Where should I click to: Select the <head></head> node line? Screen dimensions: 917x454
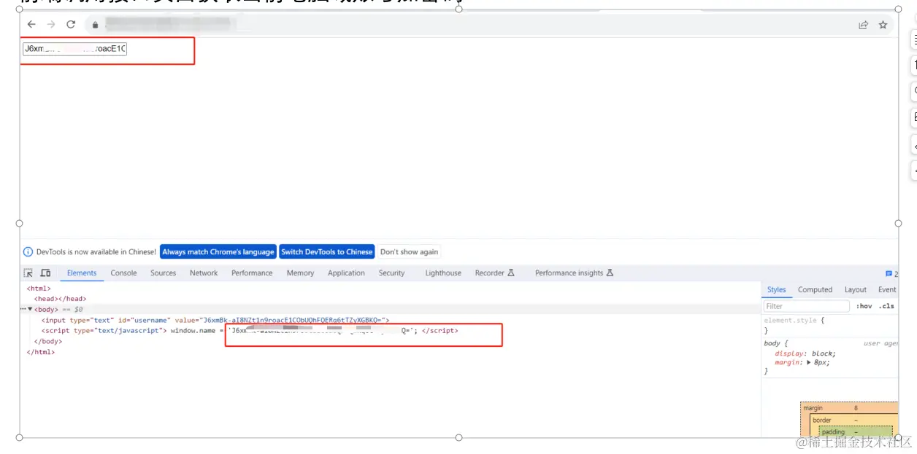pos(60,299)
